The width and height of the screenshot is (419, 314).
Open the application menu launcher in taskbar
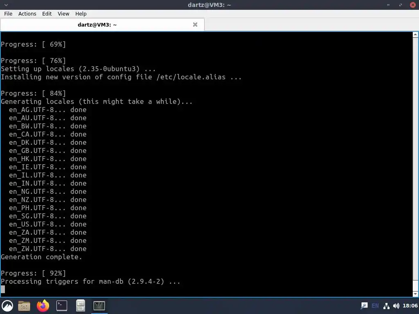7,306
